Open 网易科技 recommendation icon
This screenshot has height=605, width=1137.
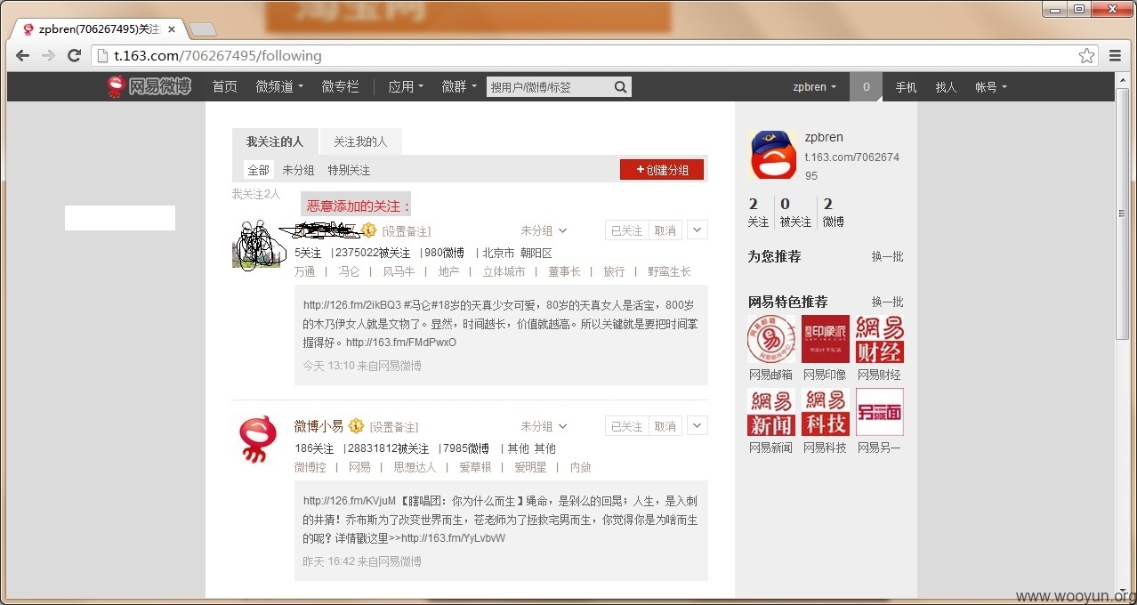[x=826, y=412]
